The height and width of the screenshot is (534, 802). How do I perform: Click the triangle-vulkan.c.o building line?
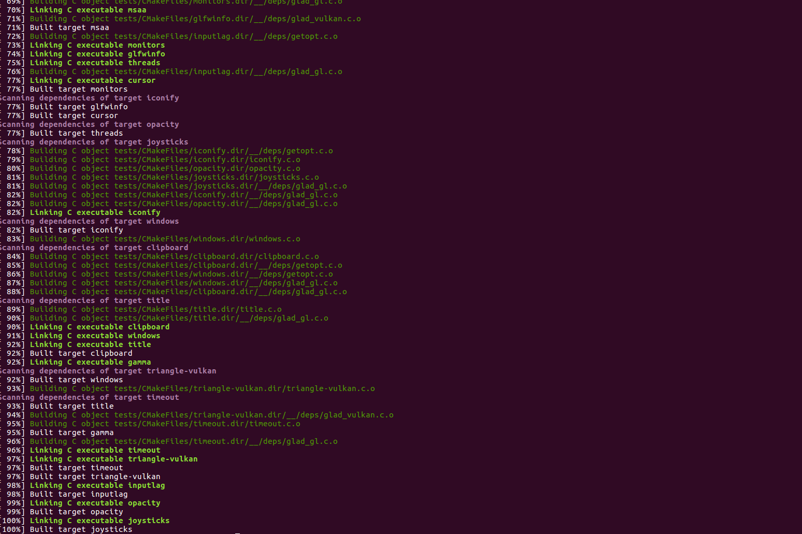point(202,388)
